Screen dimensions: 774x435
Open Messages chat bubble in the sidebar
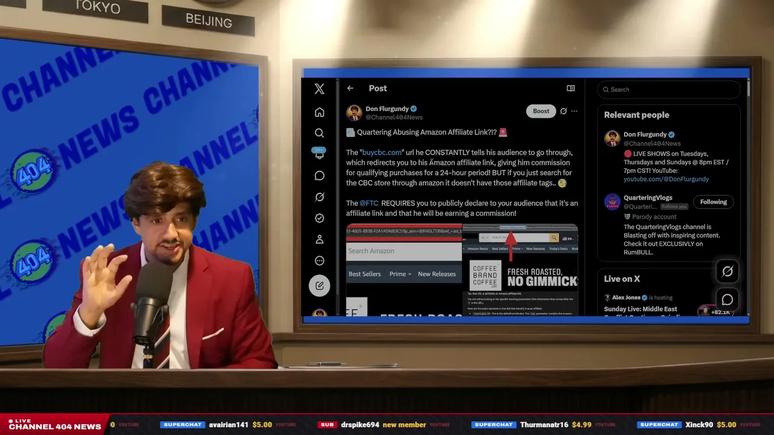click(x=319, y=176)
